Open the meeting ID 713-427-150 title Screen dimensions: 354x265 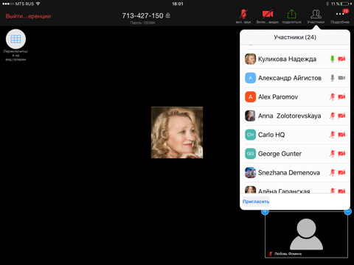pyautogui.click(x=142, y=15)
